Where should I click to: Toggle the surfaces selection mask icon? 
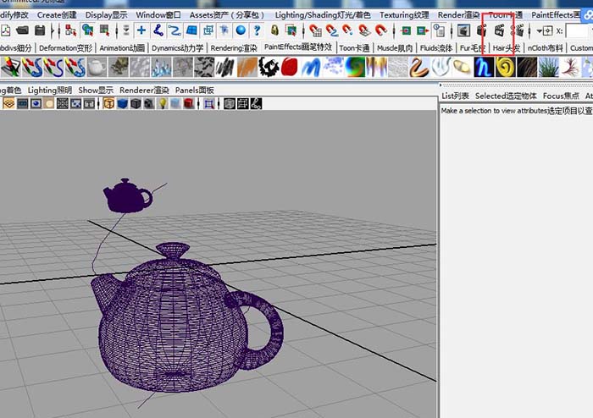coord(191,30)
